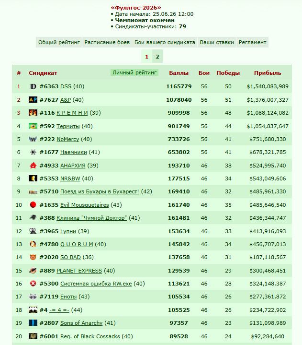302x345 pixels.
Task: Click the Баллы column header
Action: pos(179,73)
